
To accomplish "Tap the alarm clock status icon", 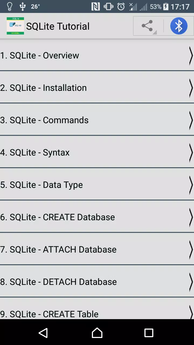I will pos(121,6).
